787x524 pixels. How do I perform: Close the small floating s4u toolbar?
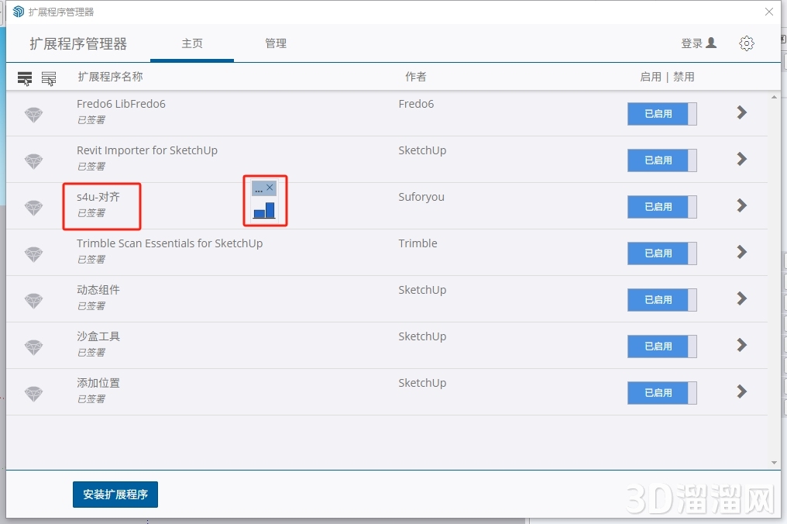(x=270, y=188)
